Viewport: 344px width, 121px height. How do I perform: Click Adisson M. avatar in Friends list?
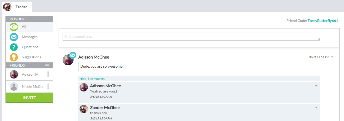(x=14, y=74)
